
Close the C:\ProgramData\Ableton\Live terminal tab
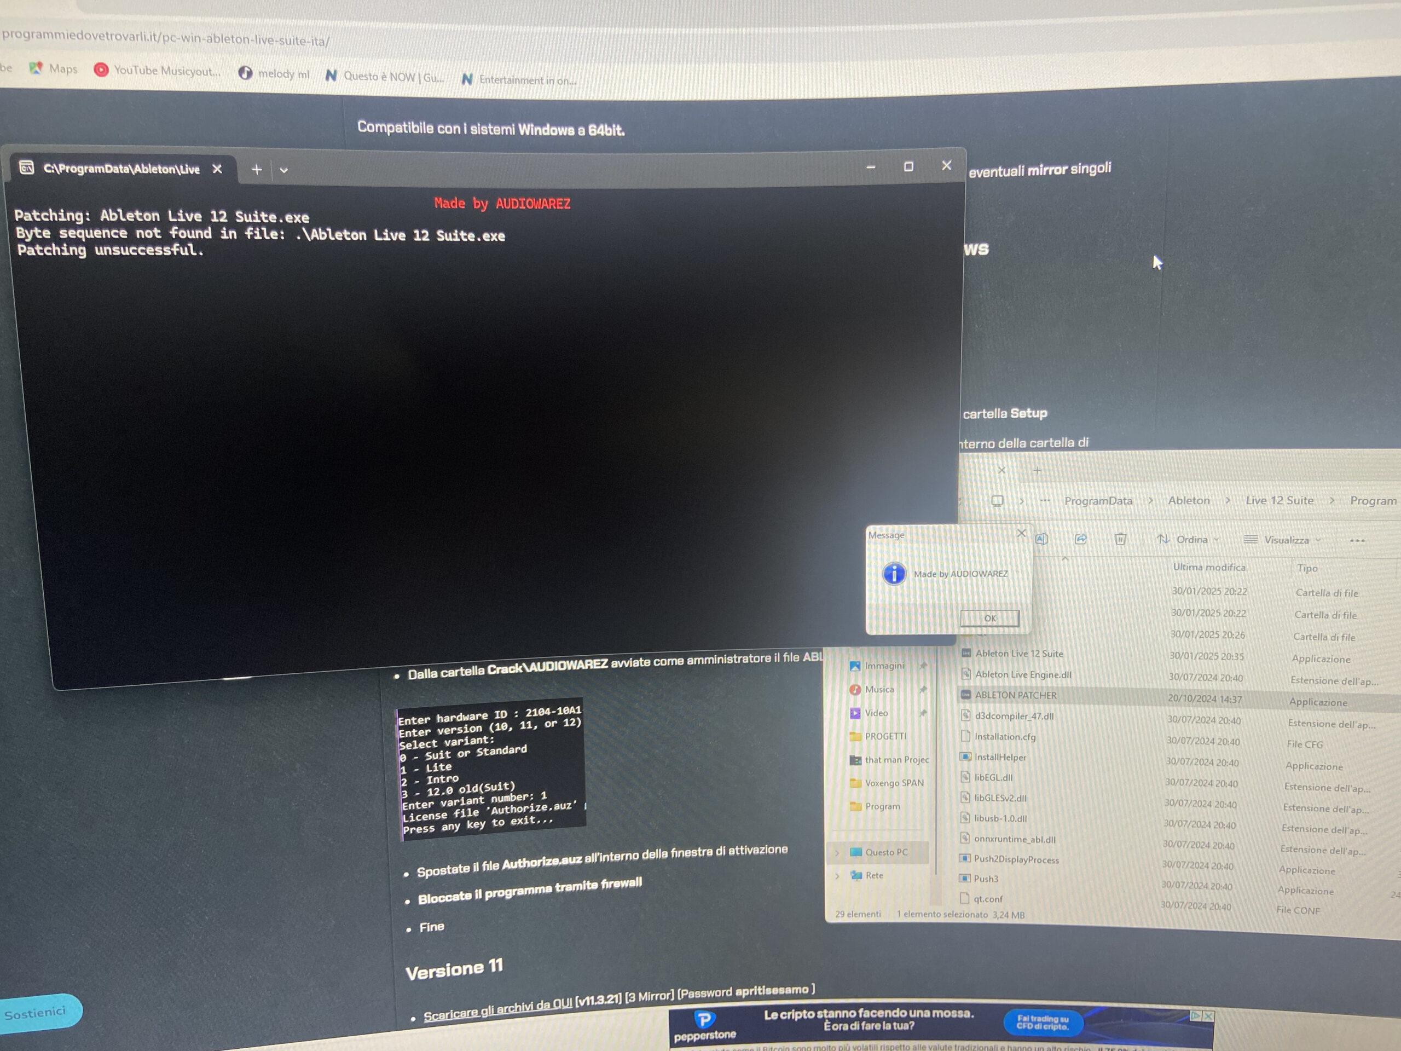pyautogui.click(x=217, y=169)
